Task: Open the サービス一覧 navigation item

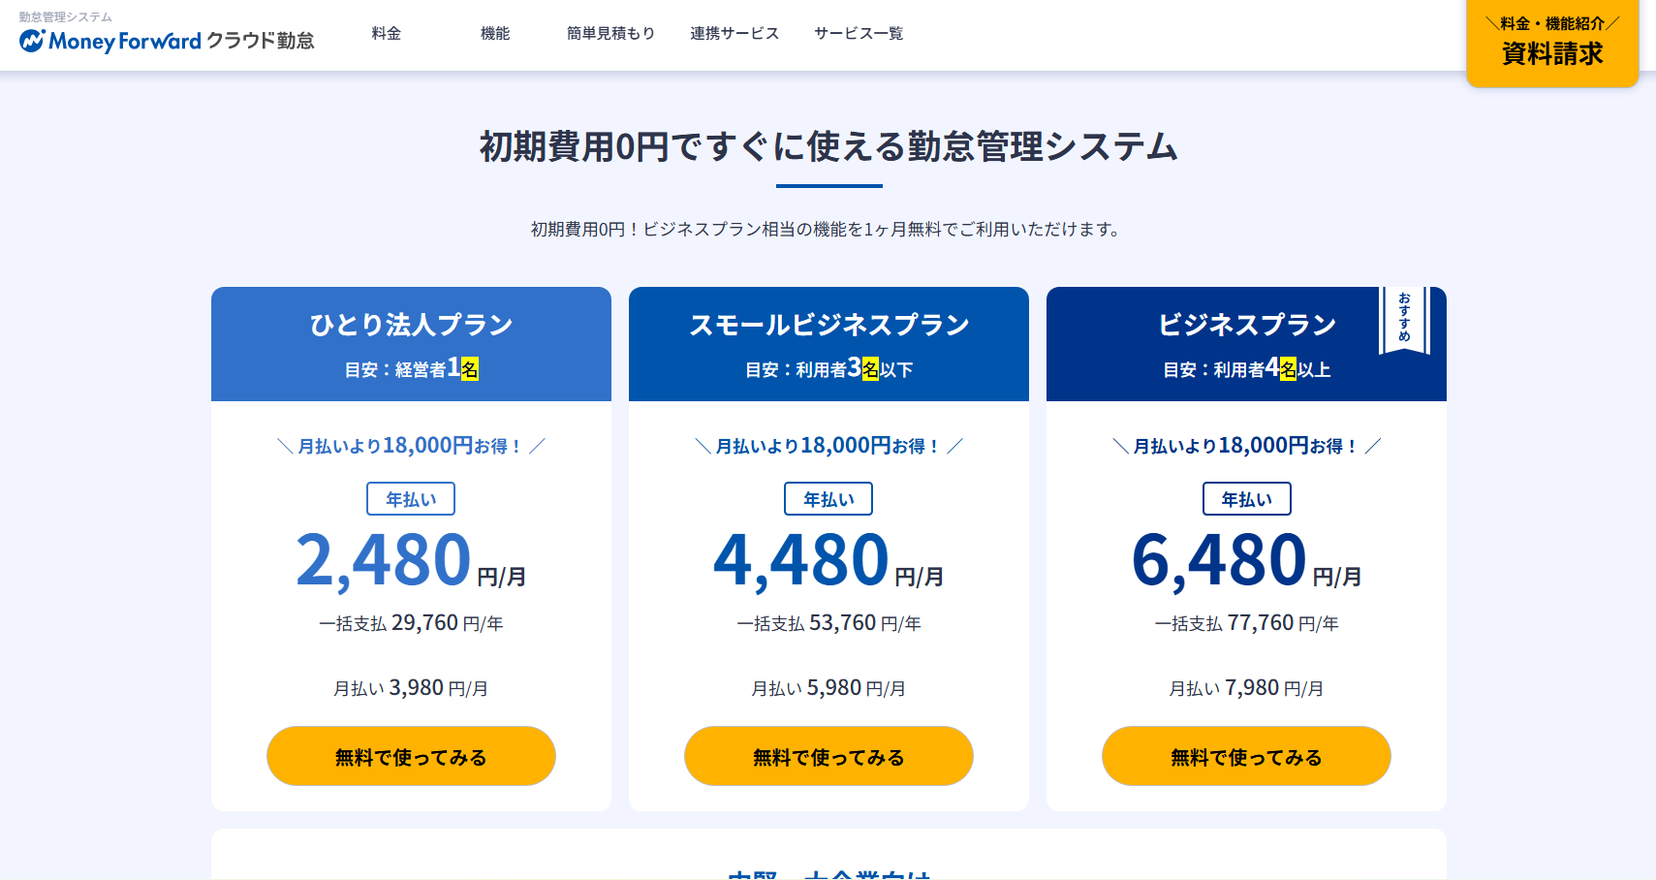Action: click(x=858, y=32)
